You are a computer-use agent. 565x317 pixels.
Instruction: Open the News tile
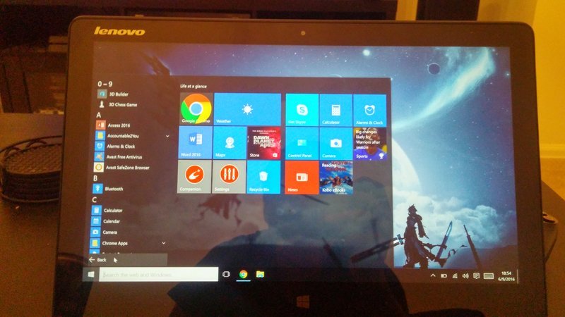coord(302,178)
